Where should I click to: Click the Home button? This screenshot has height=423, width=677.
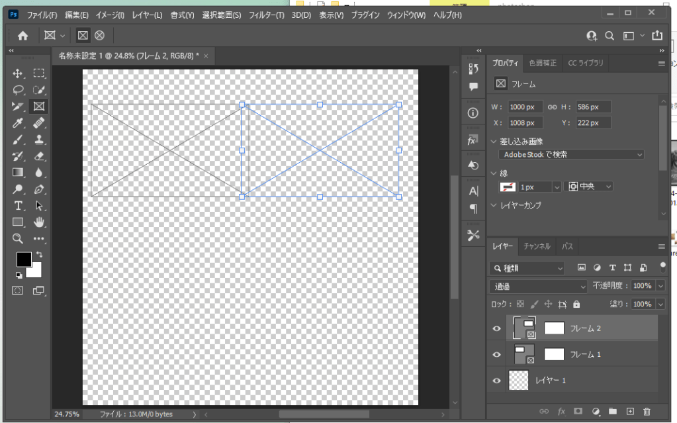(x=23, y=36)
